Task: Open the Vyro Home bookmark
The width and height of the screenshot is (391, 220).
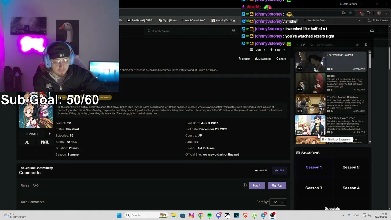Action: pos(168,20)
